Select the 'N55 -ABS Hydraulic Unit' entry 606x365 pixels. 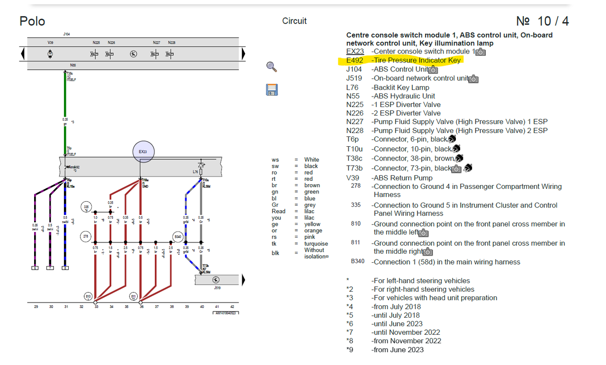coord(391,96)
